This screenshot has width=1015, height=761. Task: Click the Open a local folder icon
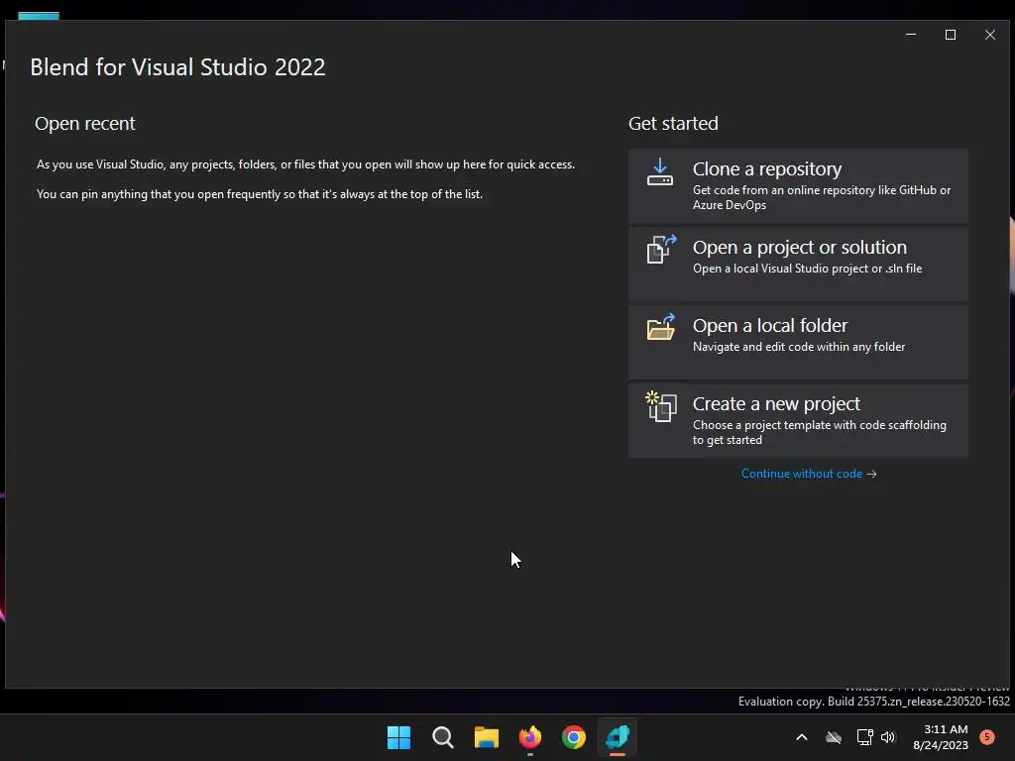pos(661,327)
